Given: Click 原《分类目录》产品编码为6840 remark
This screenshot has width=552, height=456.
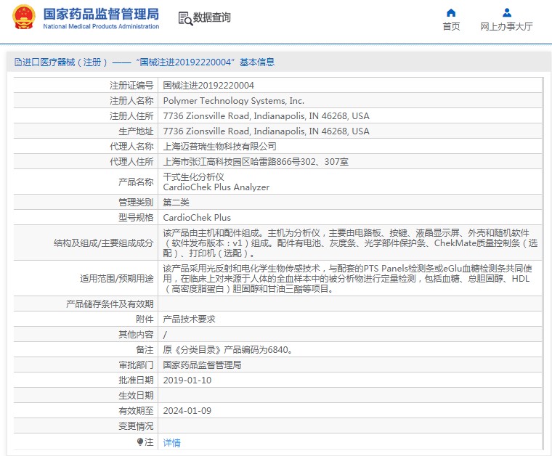Looking at the screenshot, I should tap(228, 350).
